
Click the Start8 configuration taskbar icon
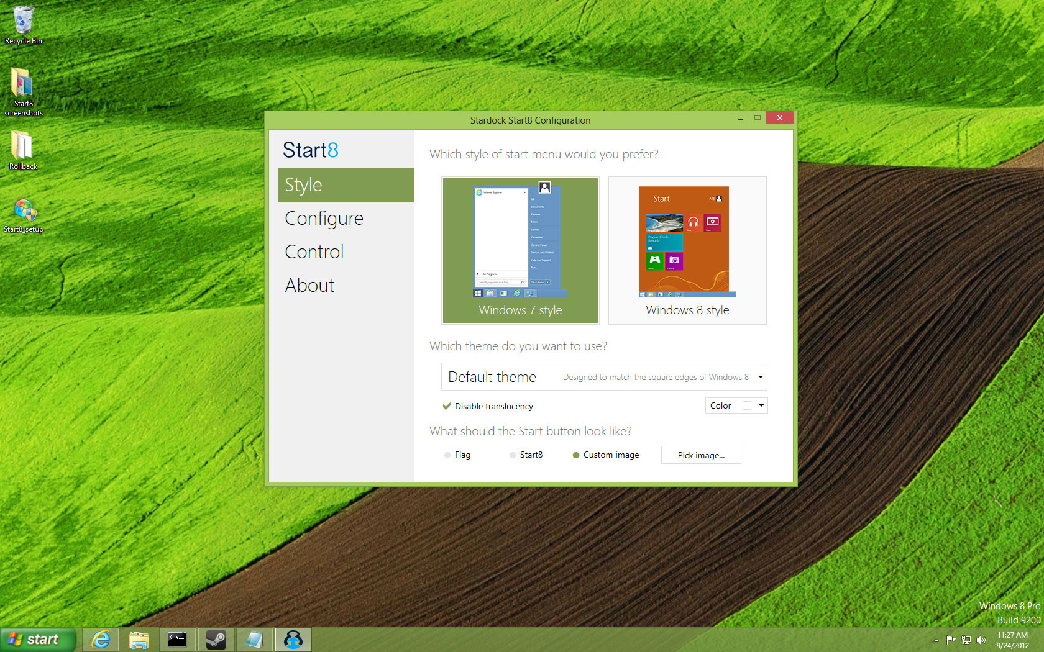[293, 640]
